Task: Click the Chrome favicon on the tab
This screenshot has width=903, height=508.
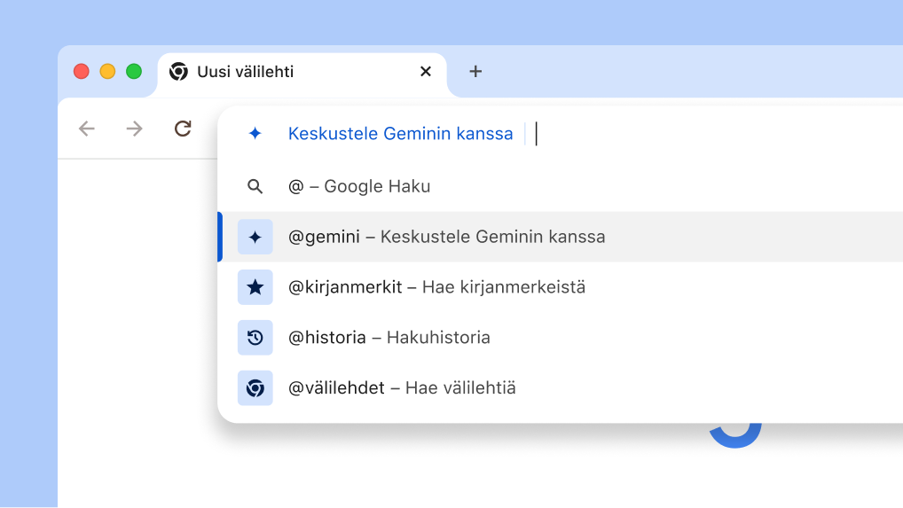Action: 178,71
